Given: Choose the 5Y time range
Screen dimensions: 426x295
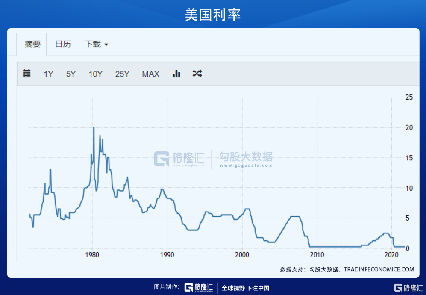Looking at the screenshot, I should coord(71,74).
